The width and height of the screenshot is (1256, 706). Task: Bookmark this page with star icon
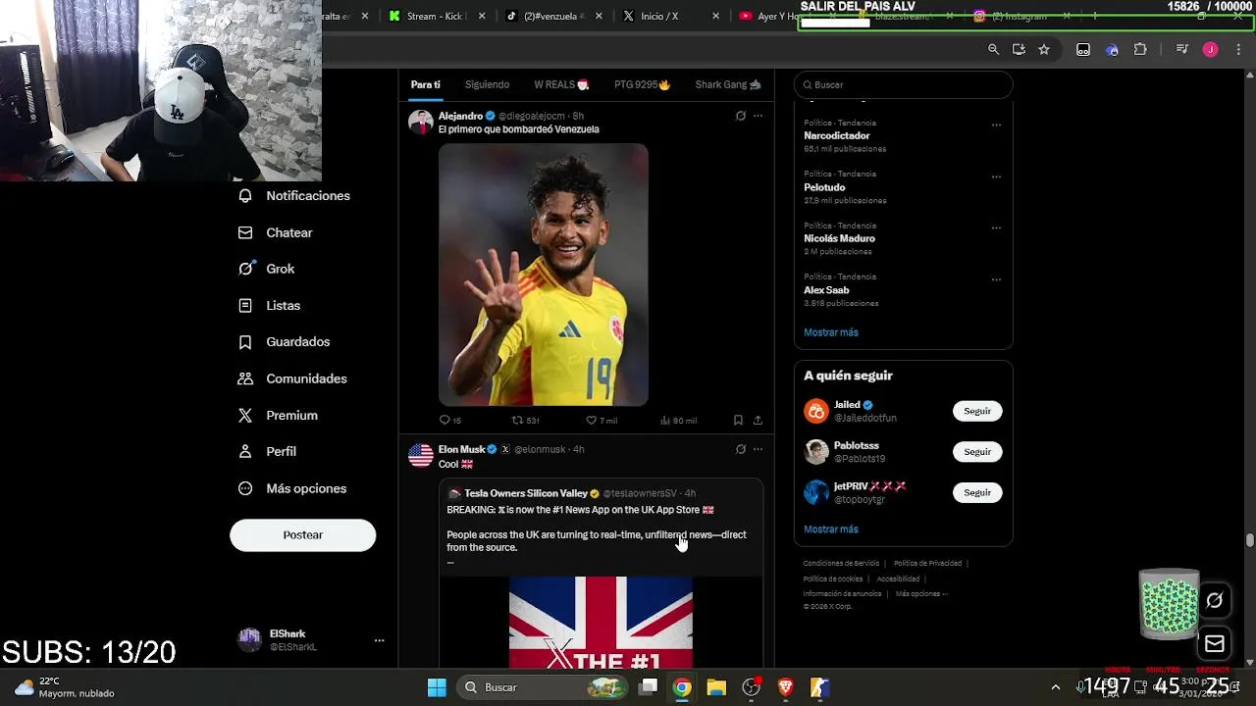click(x=1044, y=49)
